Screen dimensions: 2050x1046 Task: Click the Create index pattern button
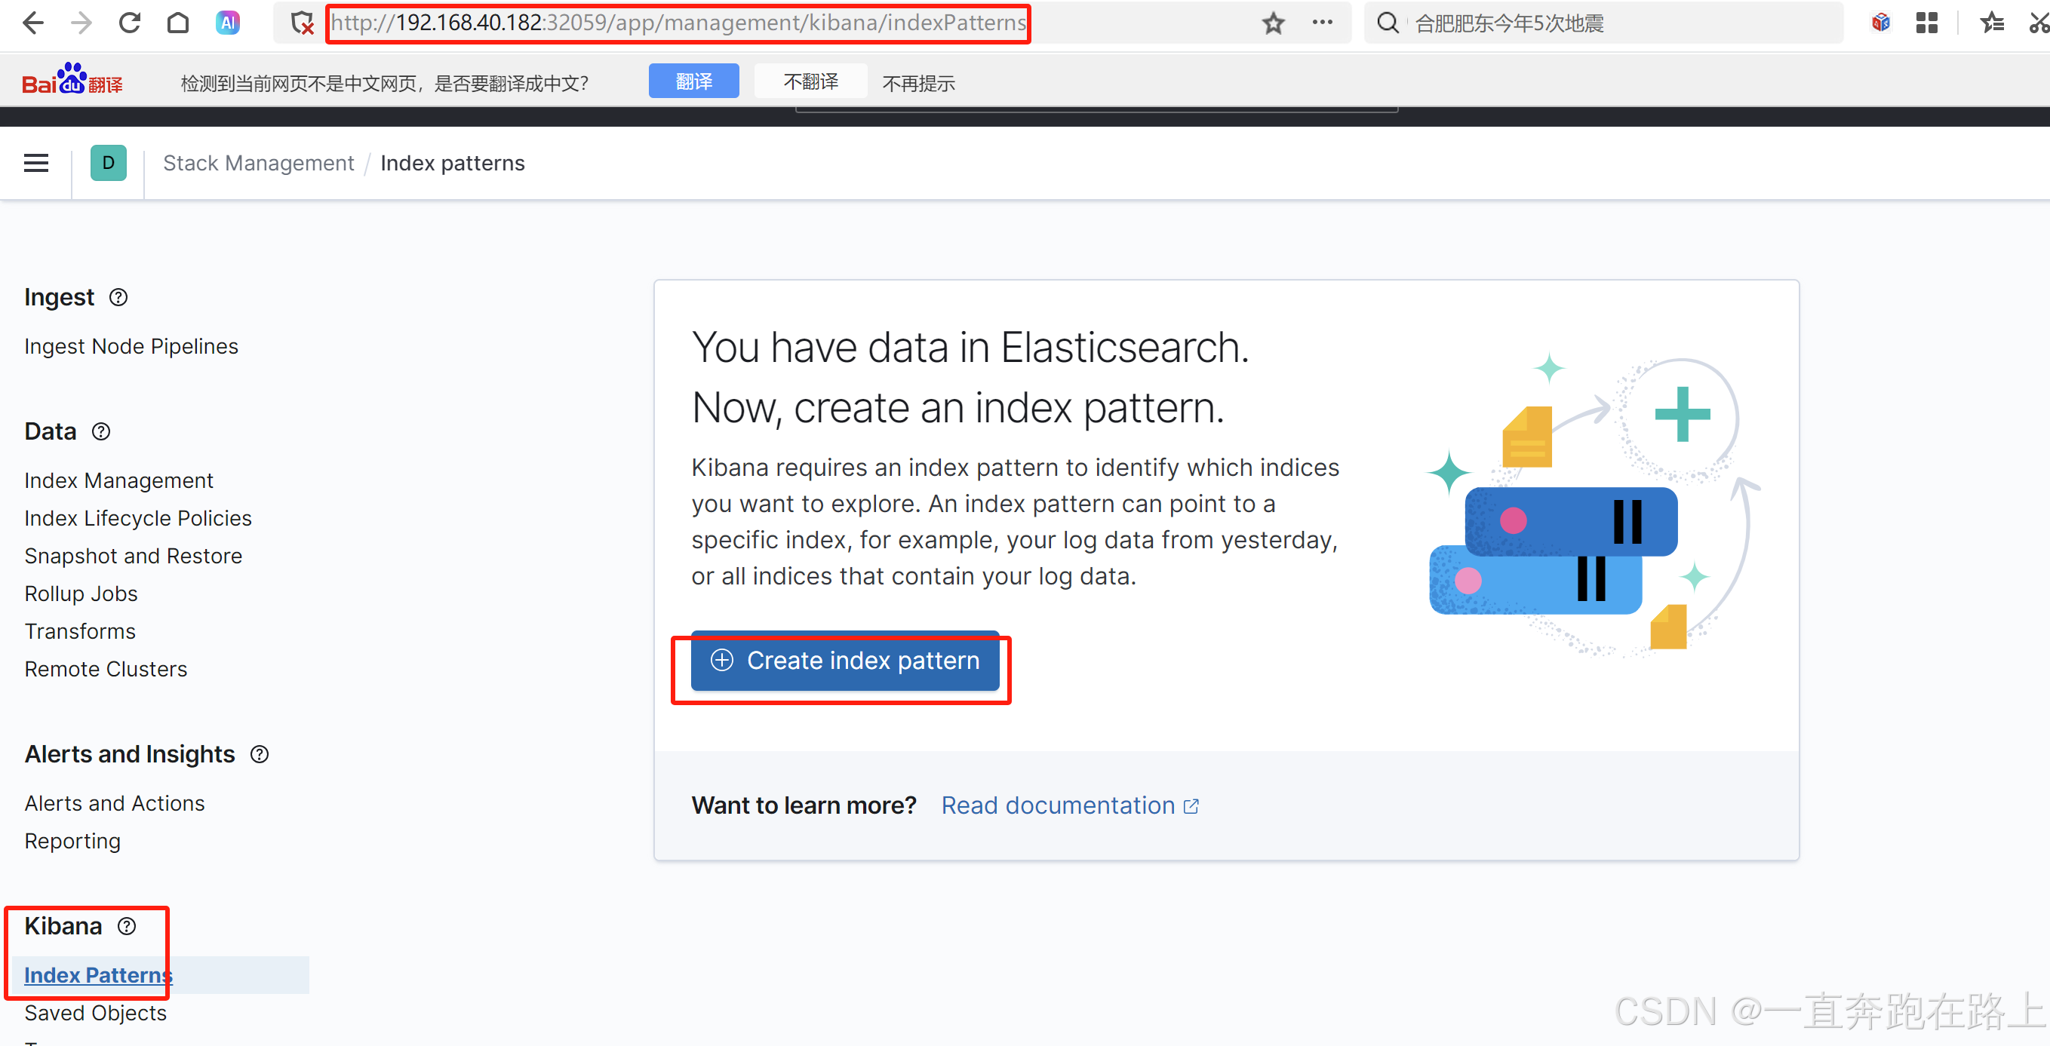pyautogui.click(x=844, y=661)
